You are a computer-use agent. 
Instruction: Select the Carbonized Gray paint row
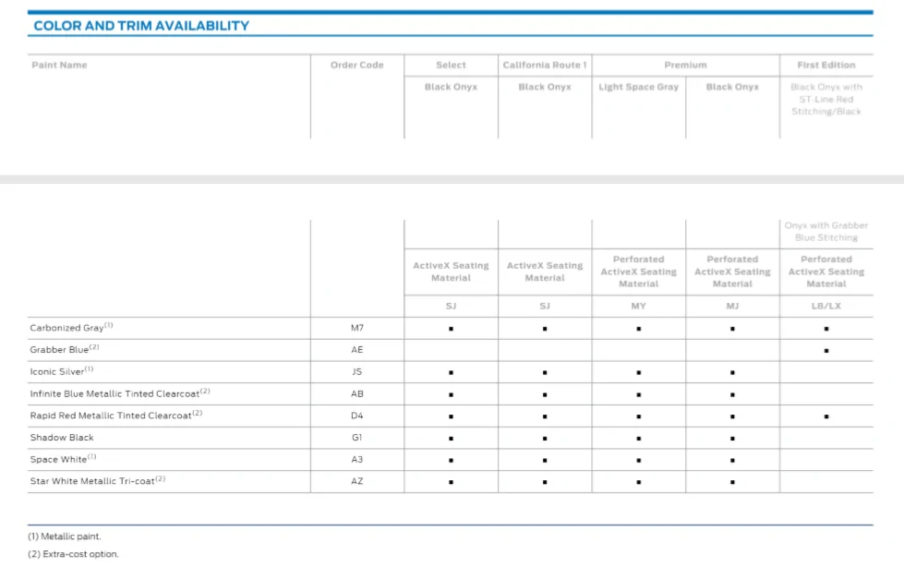coord(451,328)
